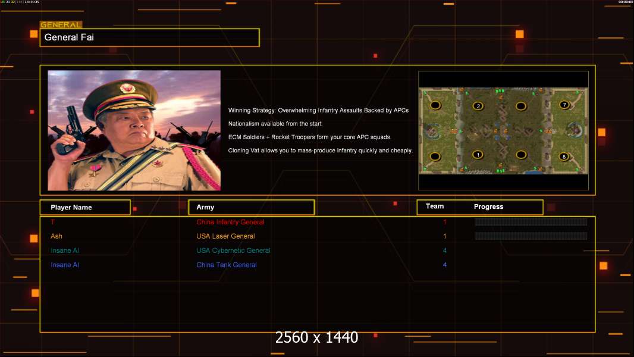Select the Winning Strategy text line

318,111
